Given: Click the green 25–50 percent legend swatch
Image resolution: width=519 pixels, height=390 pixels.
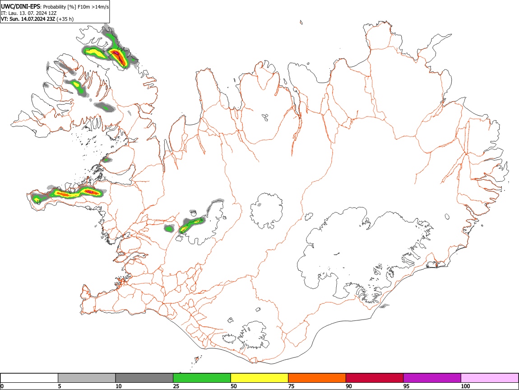Looking at the screenshot, I should (202, 378).
